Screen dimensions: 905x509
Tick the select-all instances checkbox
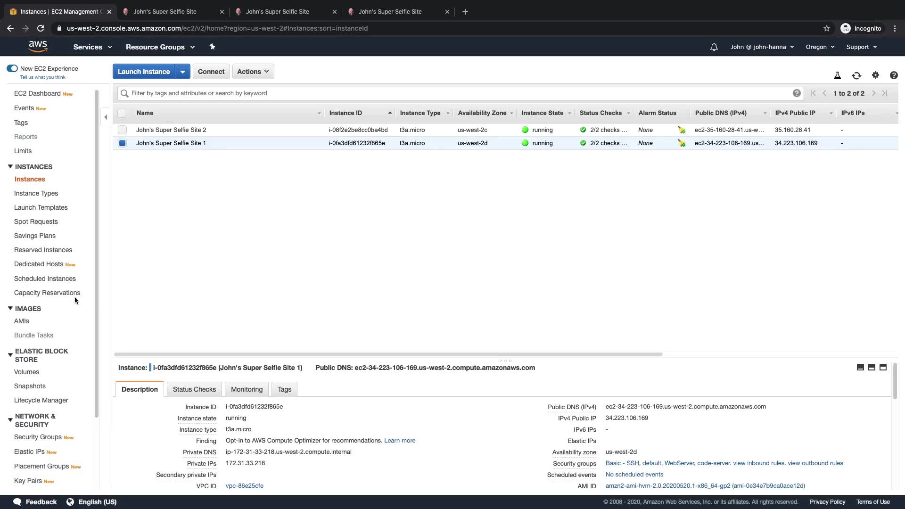coord(122,113)
